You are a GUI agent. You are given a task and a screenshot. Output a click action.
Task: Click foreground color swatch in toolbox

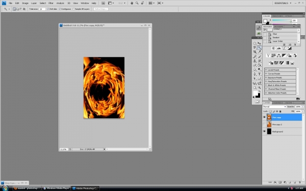pyautogui.click(x=256, y=93)
